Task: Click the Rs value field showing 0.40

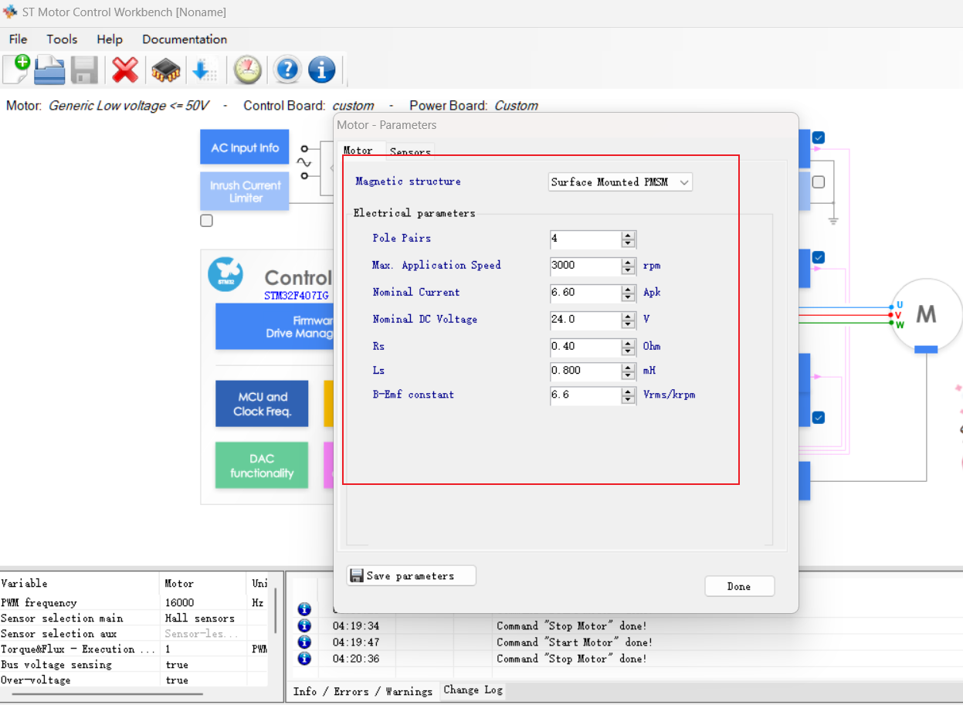Action: pos(585,347)
